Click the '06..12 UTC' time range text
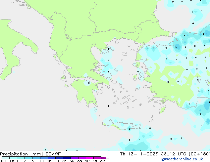Image resolution: width=210 pixels, height=162 pixels. tap(173, 154)
